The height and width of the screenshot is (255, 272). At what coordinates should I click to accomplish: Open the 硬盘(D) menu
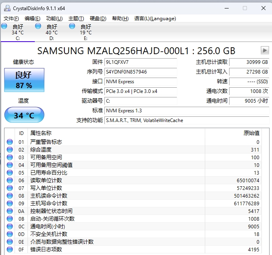tap(98, 19)
